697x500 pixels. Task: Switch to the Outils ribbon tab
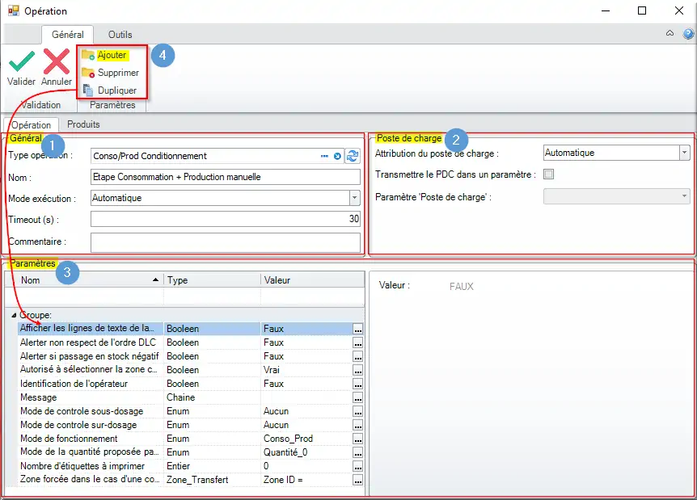coord(120,35)
